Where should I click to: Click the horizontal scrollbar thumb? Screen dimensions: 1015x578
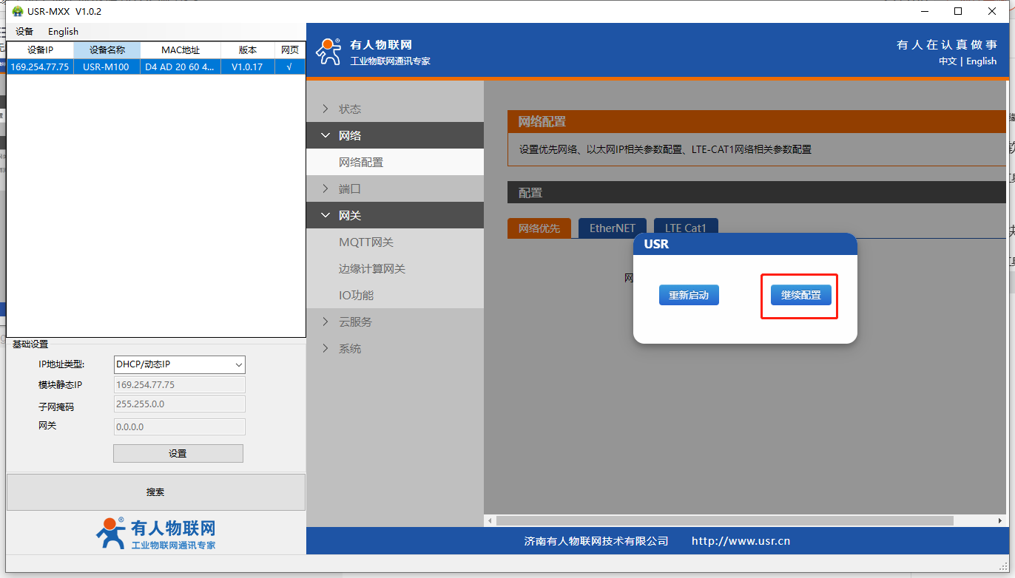725,520
